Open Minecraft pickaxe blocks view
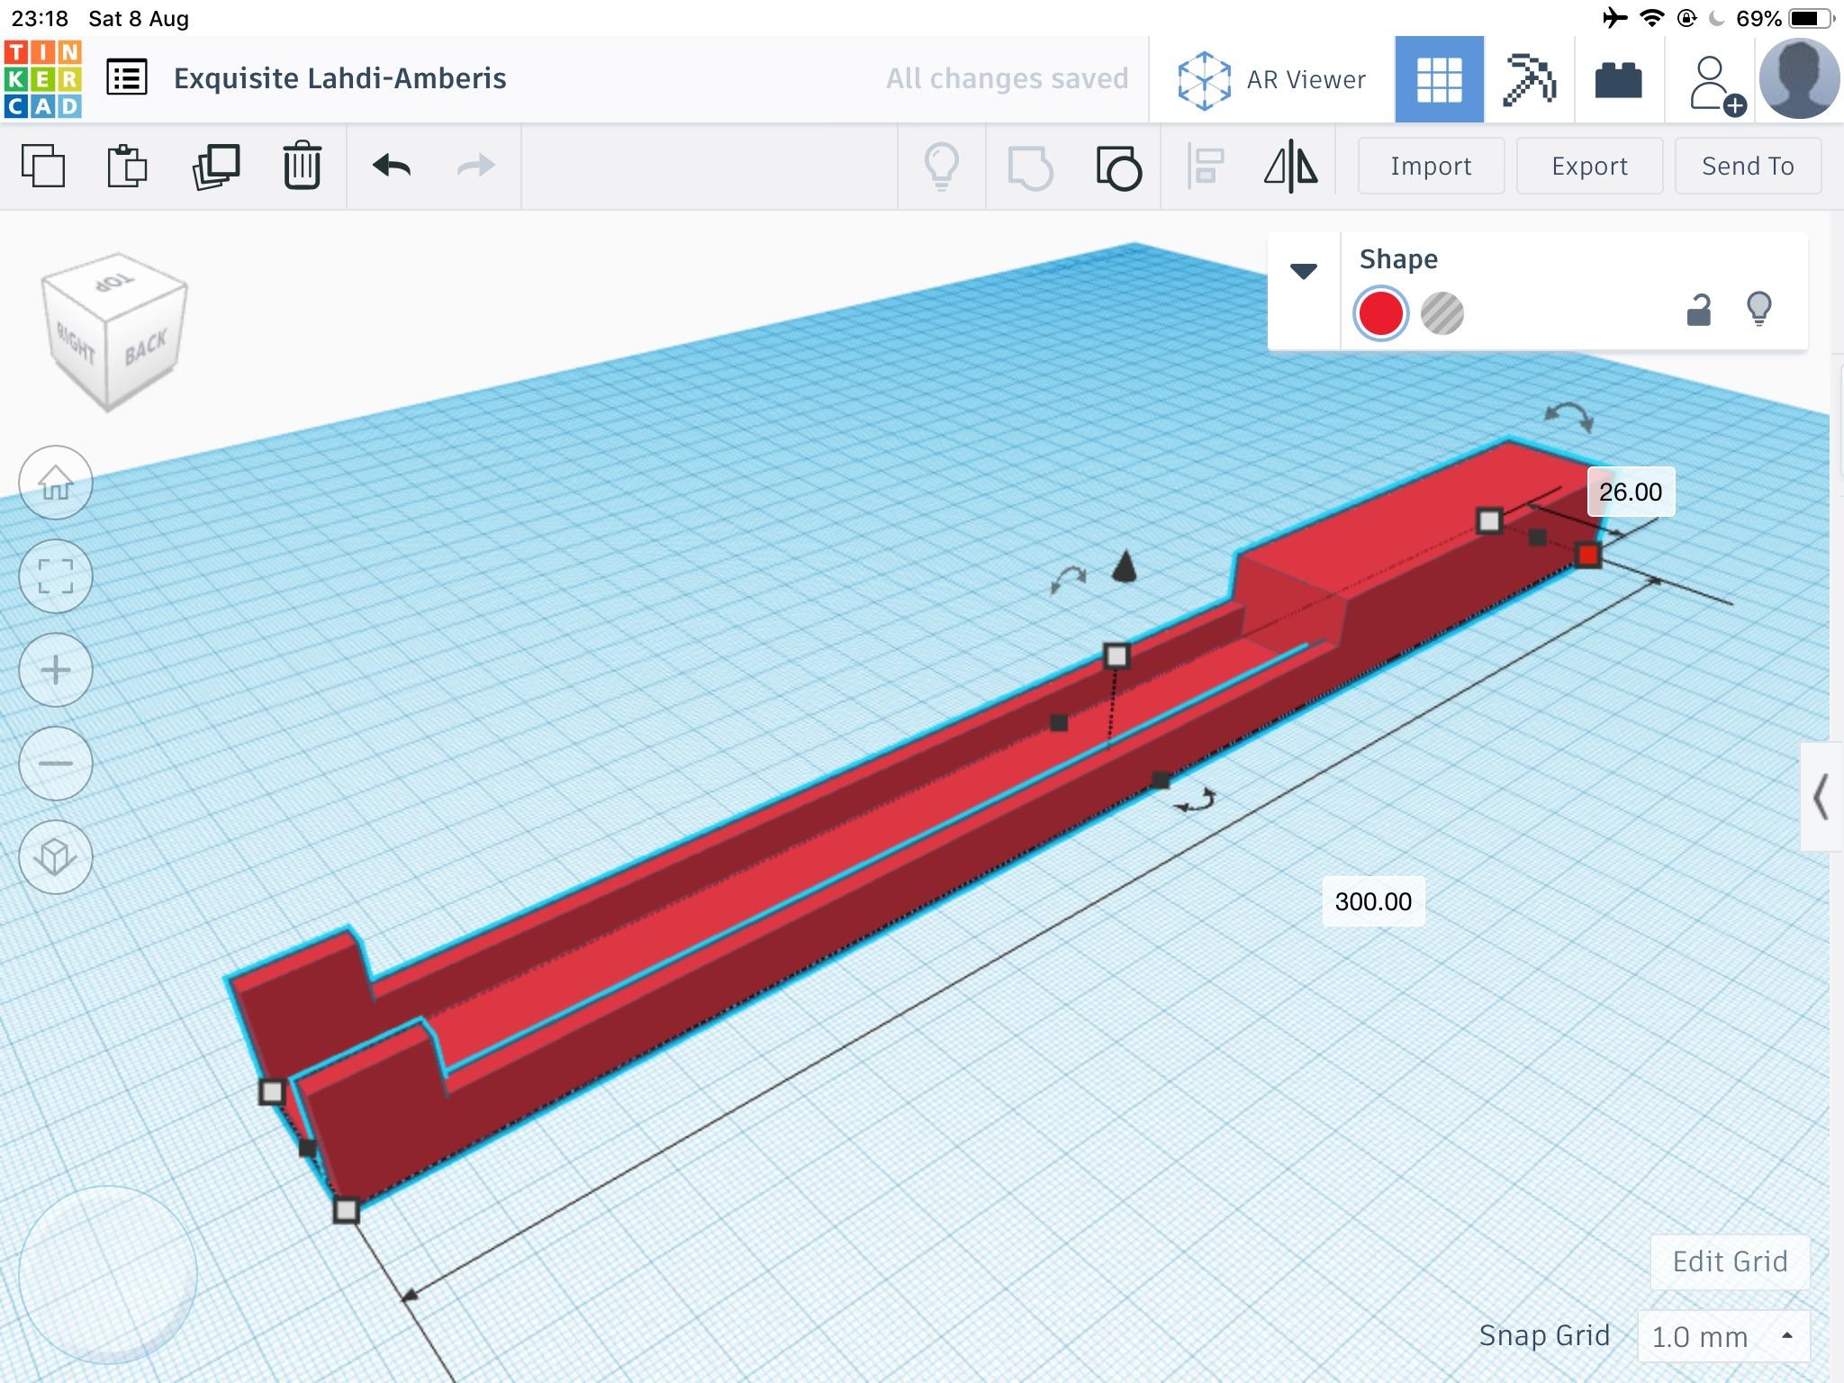 (x=1529, y=79)
